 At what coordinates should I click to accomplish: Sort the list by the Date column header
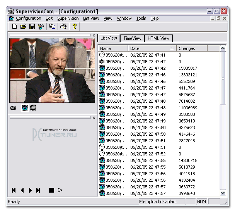pyautogui.click(x=152, y=48)
